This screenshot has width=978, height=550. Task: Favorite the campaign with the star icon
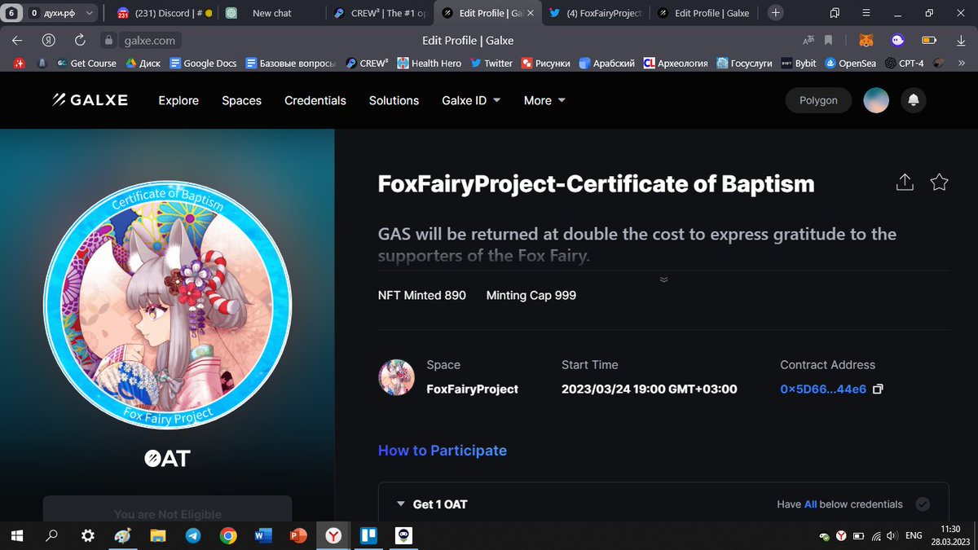[939, 183]
